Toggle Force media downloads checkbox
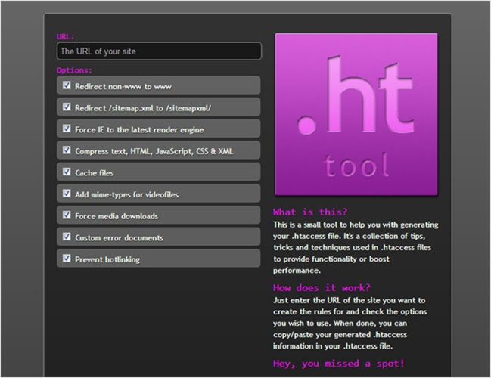Image resolution: width=491 pixels, height=378 pixels. [67, 215]
